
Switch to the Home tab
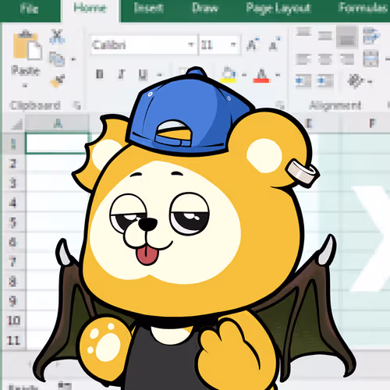coord(90,9)
